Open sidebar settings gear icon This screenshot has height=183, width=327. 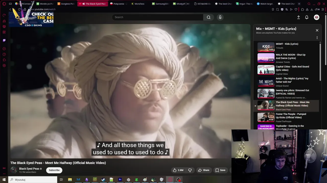point(4,66)
